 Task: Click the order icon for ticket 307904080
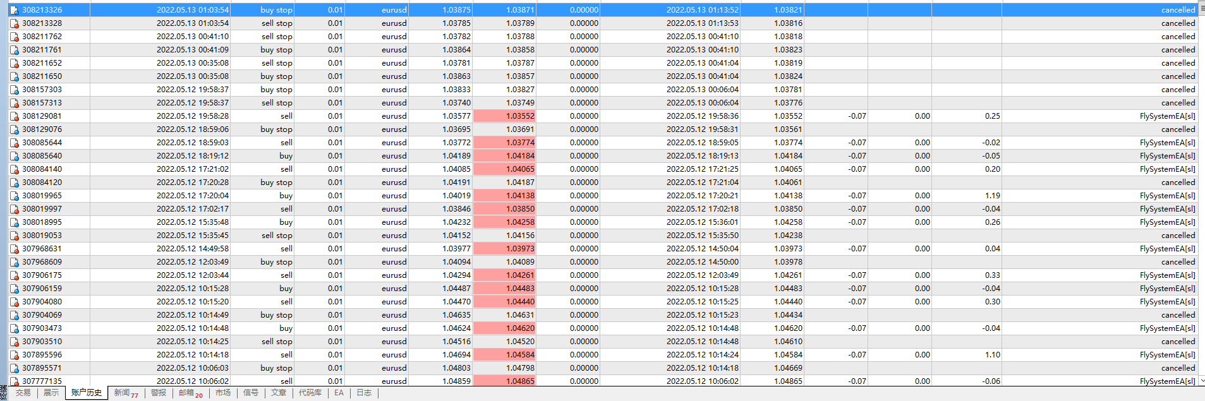point(14,302)
